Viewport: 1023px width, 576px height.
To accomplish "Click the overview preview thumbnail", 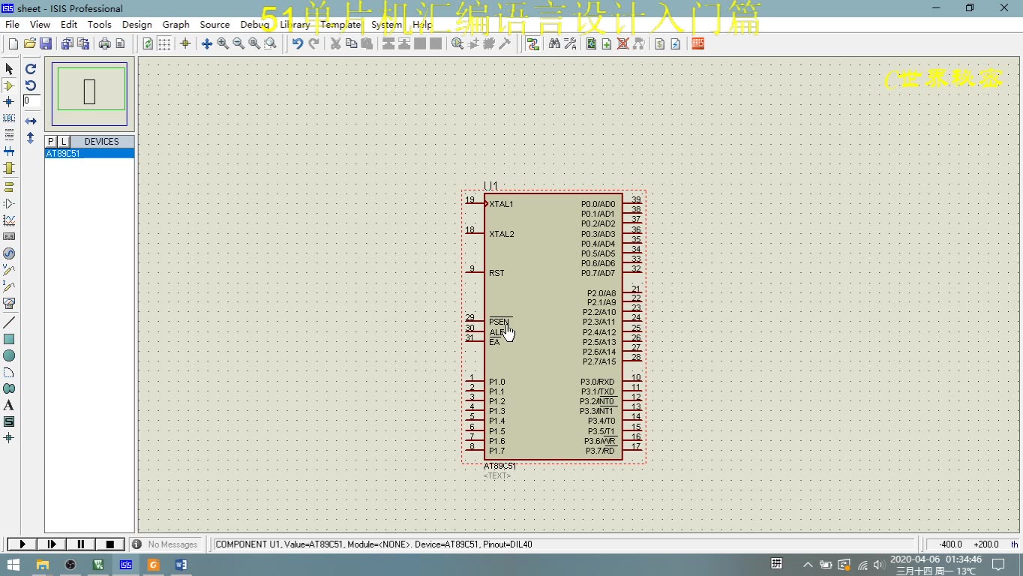I will click(90, 94).
